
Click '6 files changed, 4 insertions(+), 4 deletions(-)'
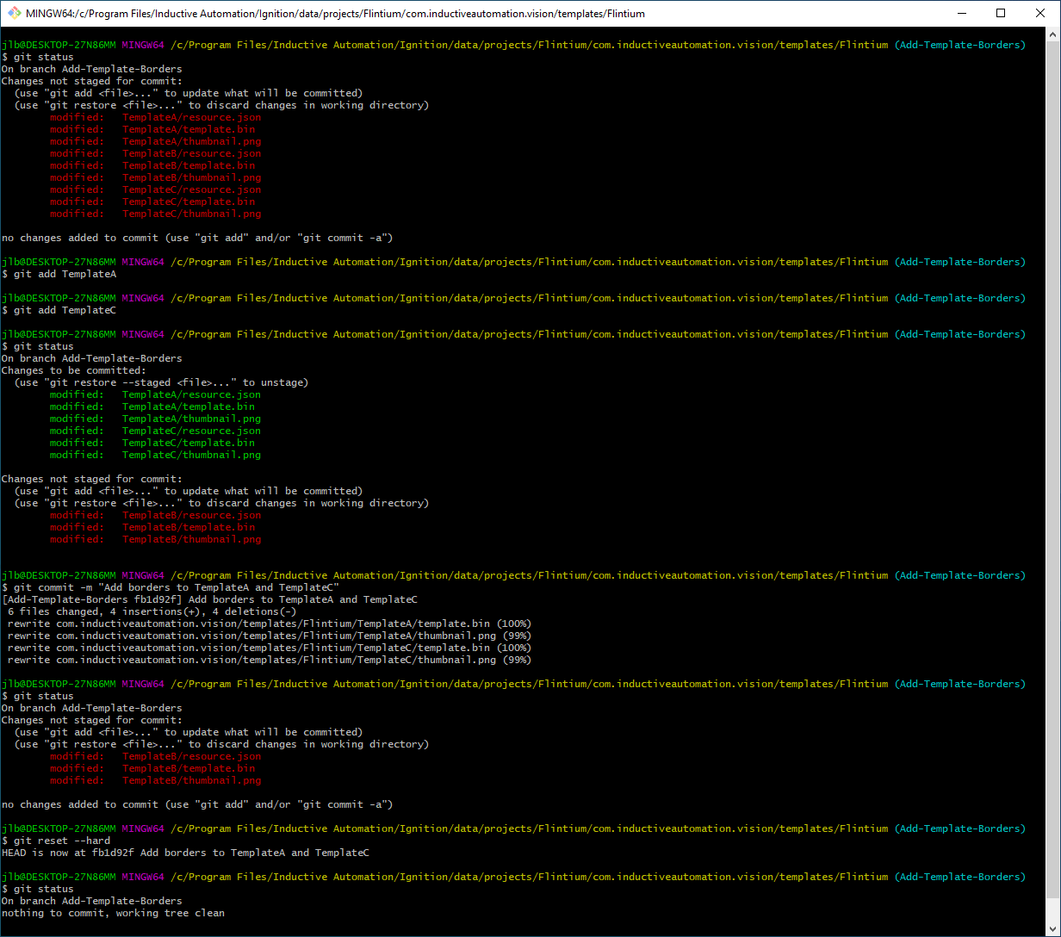point(152,611)
